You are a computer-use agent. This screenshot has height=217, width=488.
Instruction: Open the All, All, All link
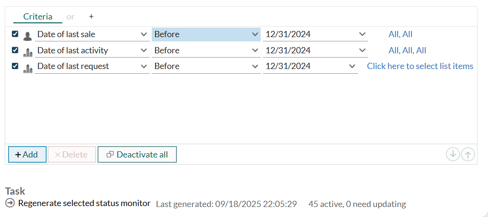click(x=407, y=50)
